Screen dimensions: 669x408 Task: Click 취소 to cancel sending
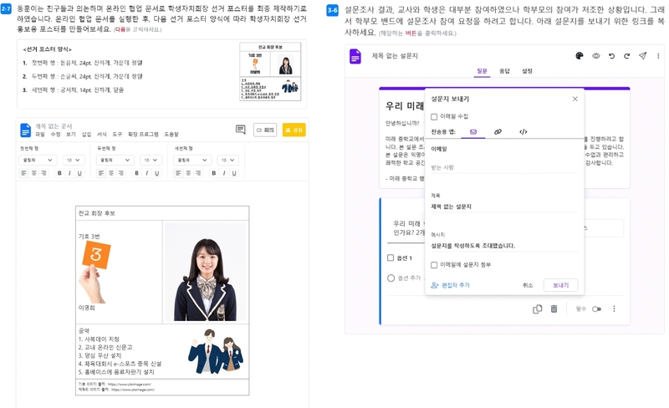tap(528, 285)
